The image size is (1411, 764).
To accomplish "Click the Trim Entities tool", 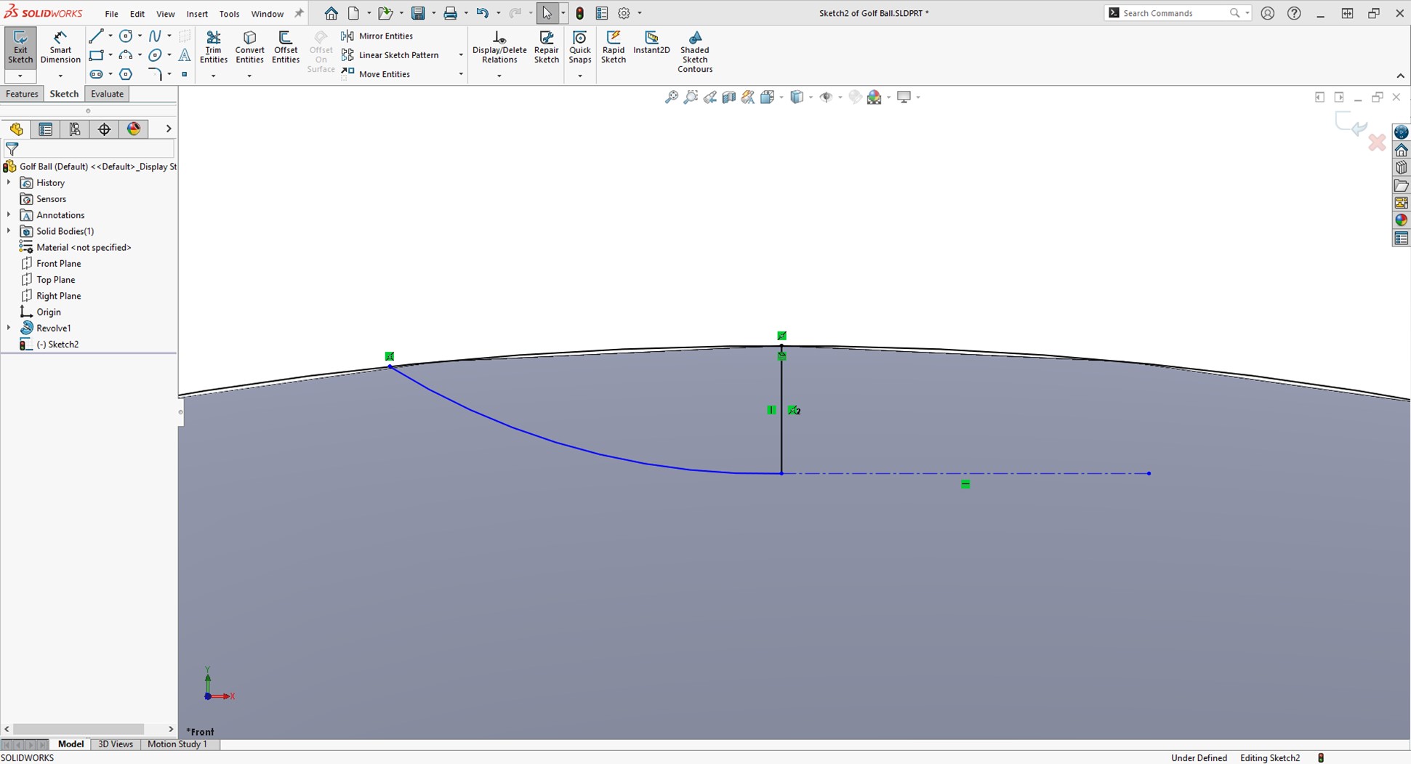I will pos(214,45).
